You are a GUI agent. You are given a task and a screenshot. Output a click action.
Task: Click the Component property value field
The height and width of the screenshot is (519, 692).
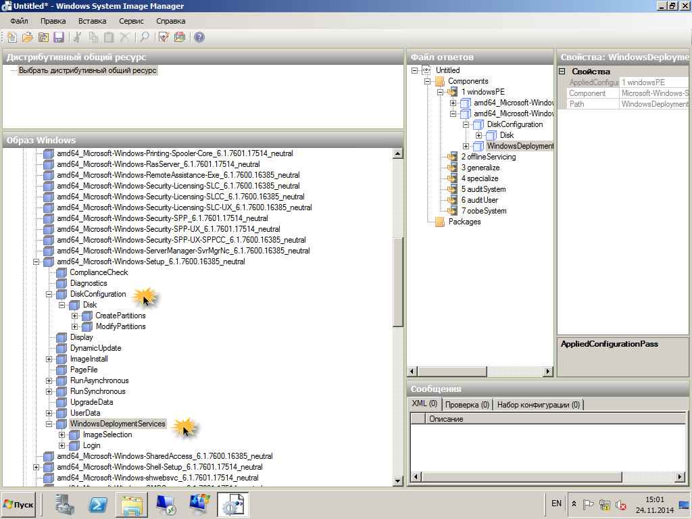point(654,93)
